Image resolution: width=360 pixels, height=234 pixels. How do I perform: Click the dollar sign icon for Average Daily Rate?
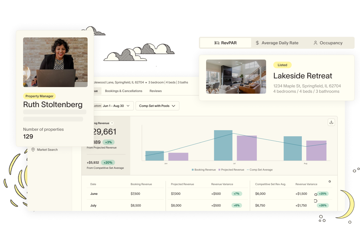click(257, 43)
